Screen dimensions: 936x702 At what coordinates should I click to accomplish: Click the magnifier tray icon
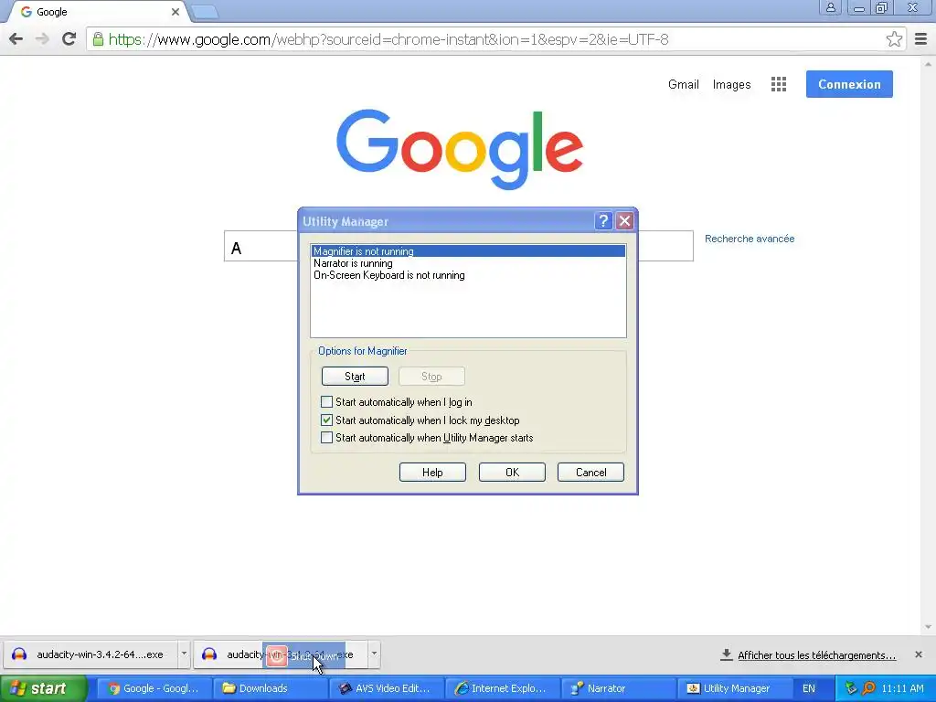[868, 688]
